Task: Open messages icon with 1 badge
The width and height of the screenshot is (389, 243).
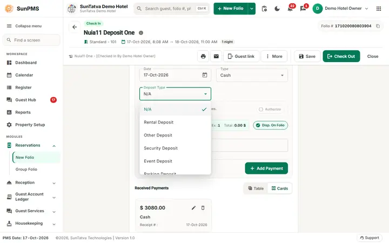Action: (x=303, y=9)
